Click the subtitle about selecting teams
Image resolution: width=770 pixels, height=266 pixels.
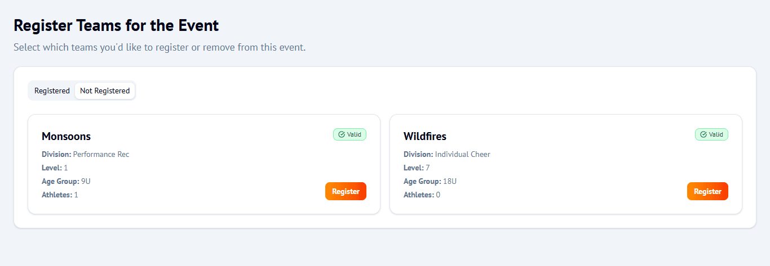tap(160, 47)
